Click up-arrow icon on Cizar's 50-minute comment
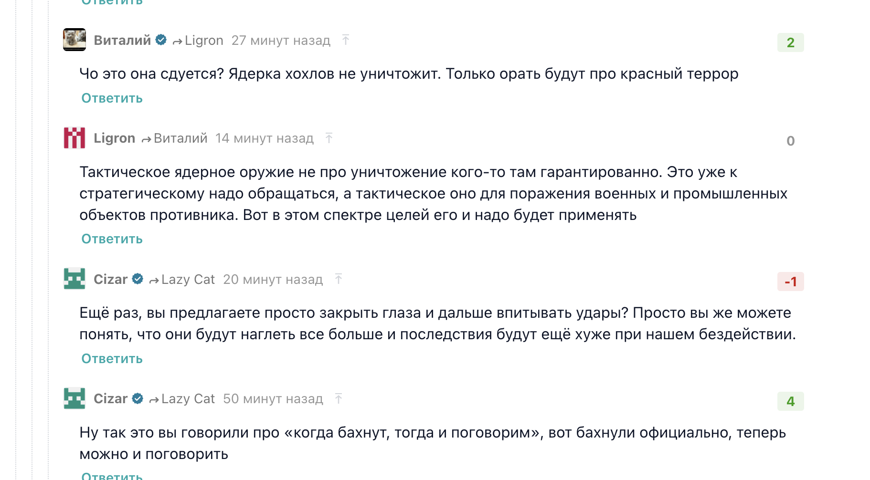 [x=339, y=398]
